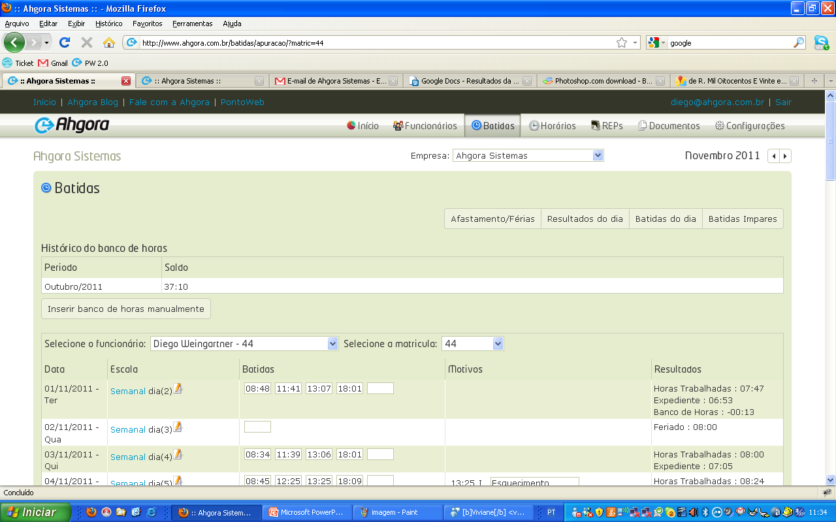The image size is (836, 522).
Task: Open the Ferramentas menu
Action: tap(192, 23)
